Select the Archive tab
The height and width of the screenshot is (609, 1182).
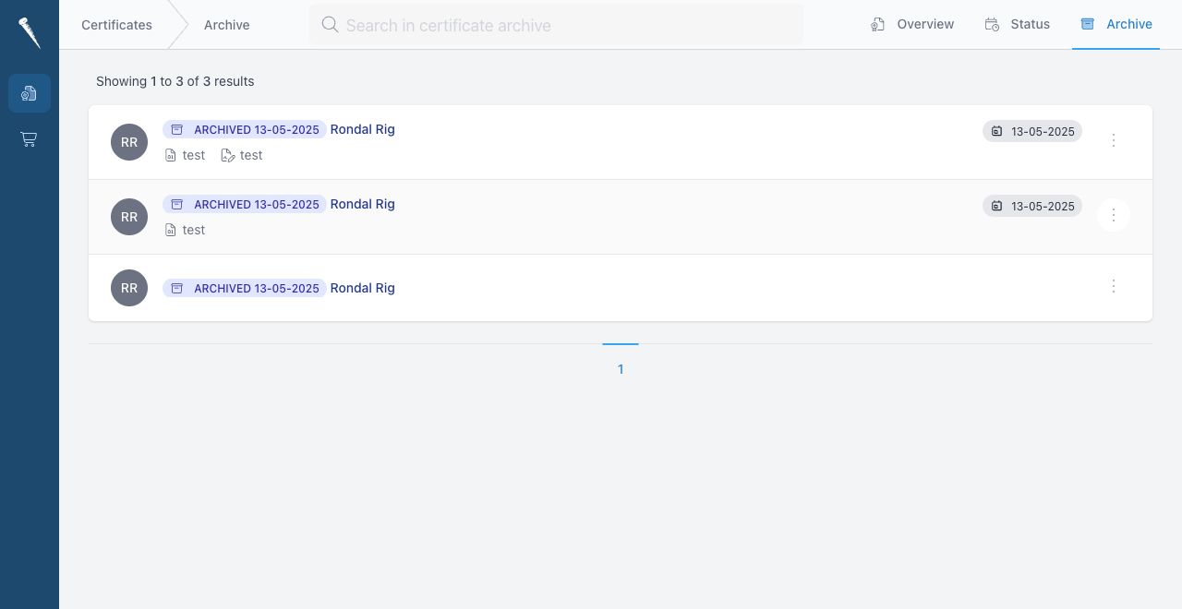click(x=1116, y=25)
